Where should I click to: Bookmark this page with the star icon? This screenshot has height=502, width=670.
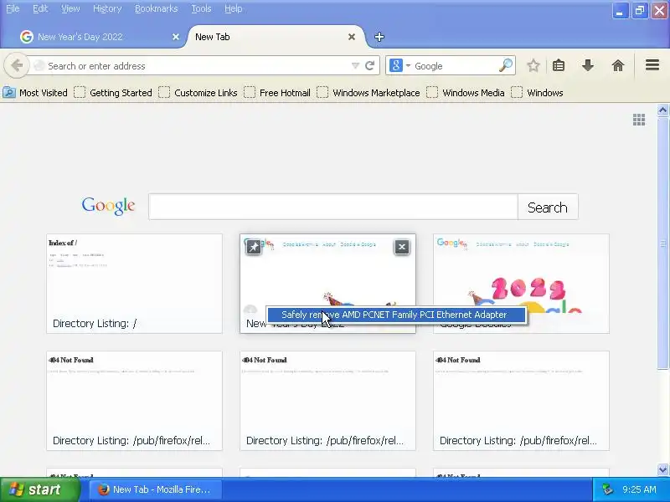pyautogui.click(x=533, y=66)
